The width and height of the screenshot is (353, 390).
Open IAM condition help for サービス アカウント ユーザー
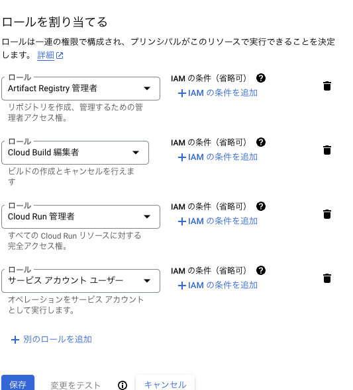261,270
